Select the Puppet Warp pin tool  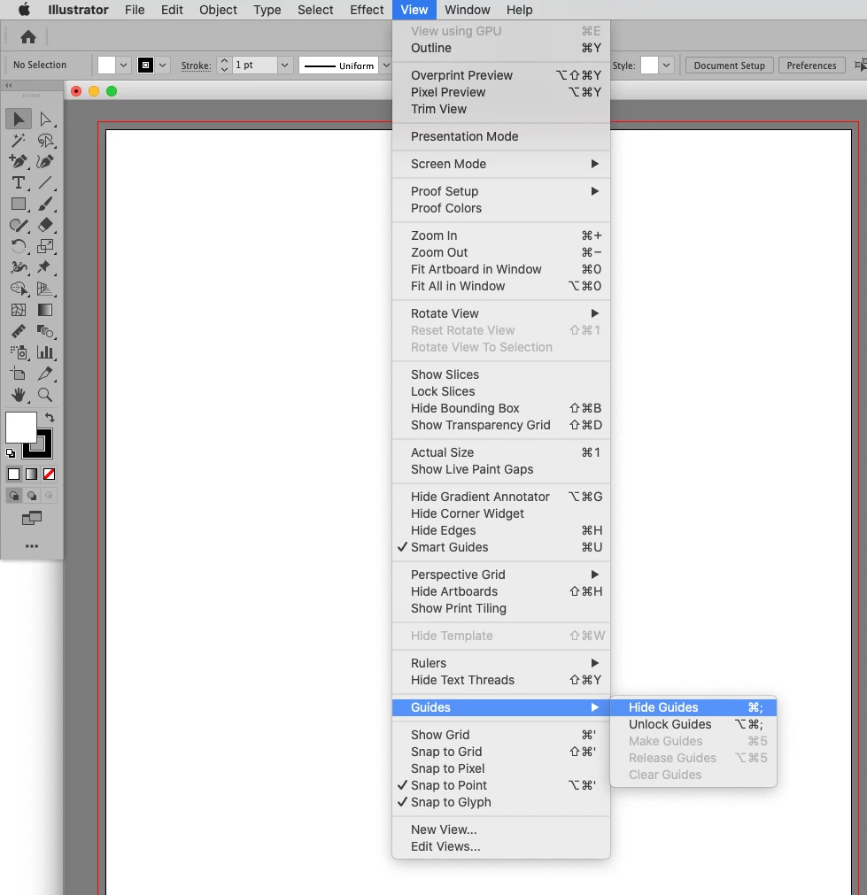(45, 267)
